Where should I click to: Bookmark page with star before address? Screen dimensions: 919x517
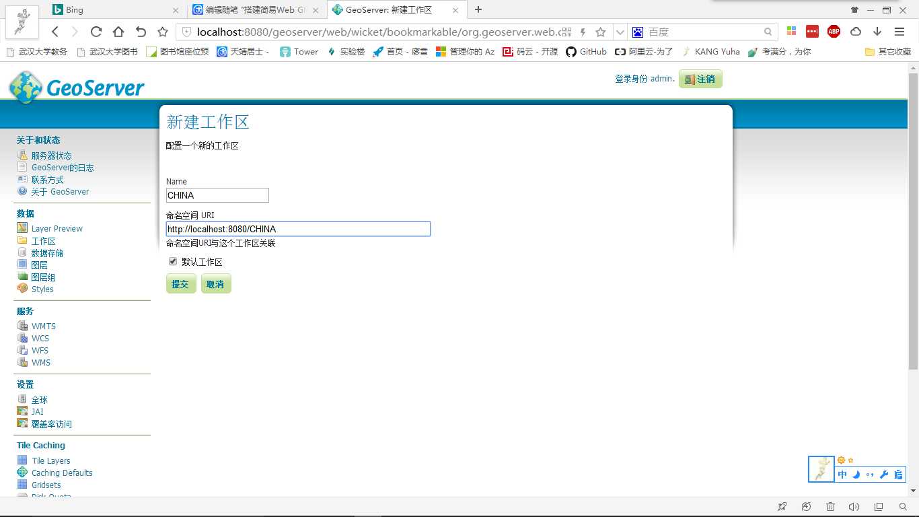click(x=162, y=32)
